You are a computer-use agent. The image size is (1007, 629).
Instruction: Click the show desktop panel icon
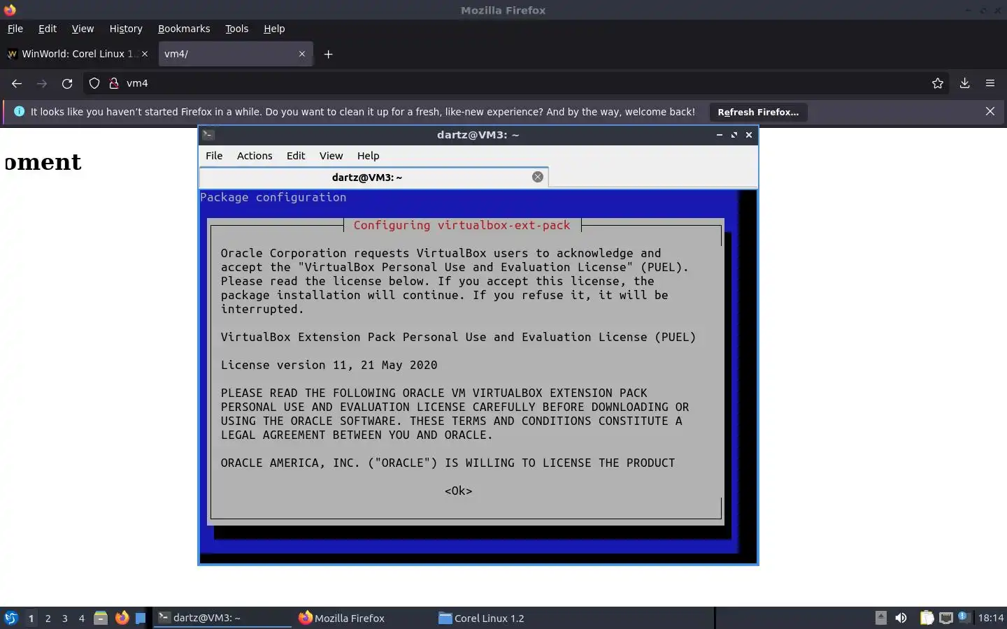[141, 618]
